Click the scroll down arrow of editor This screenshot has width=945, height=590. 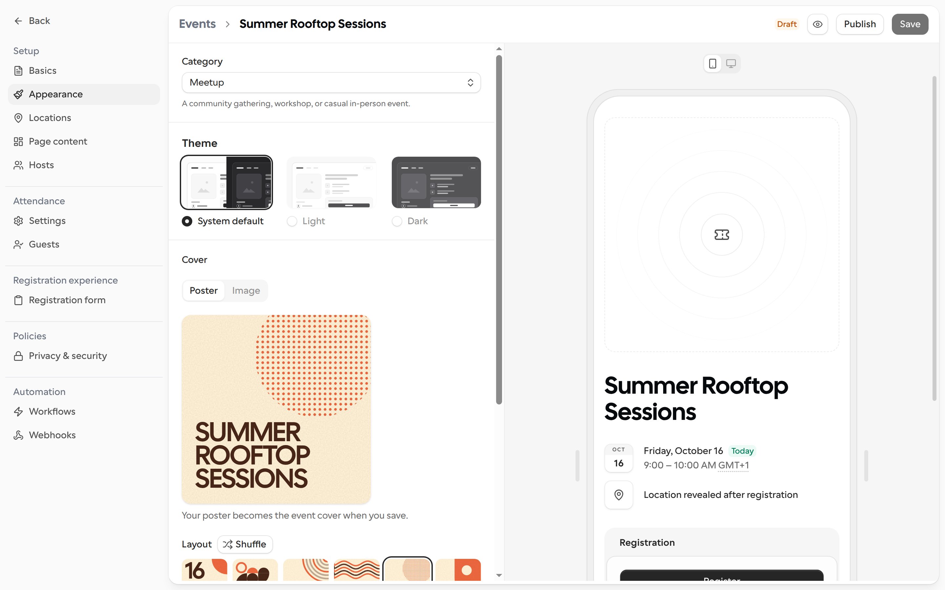coord(499,575)
